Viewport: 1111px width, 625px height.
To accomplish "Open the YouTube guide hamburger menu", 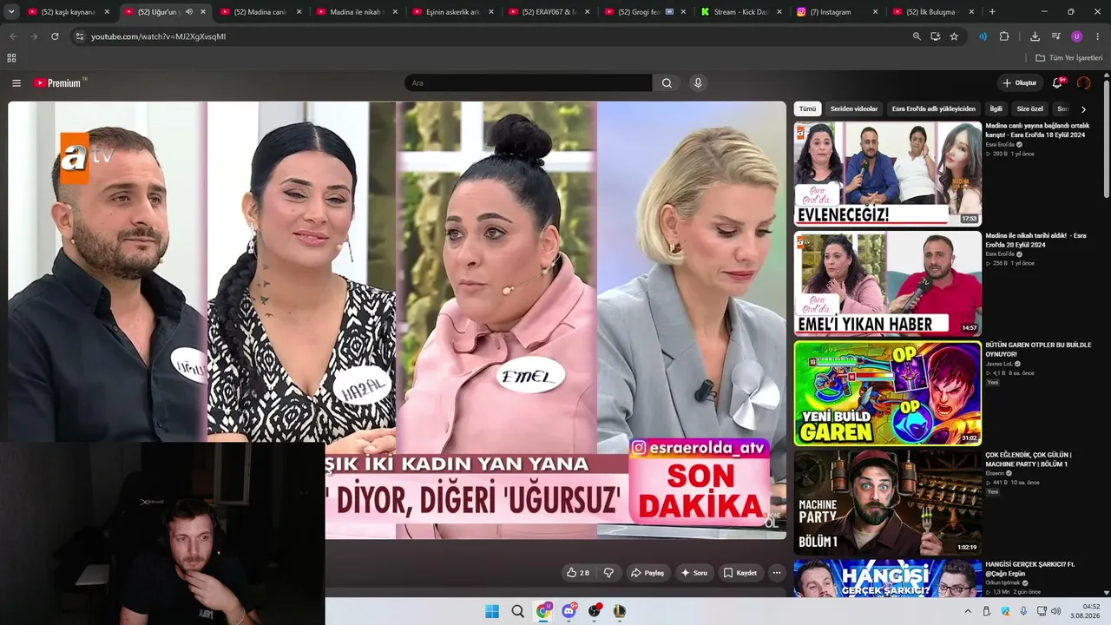I will pos(16,83).
